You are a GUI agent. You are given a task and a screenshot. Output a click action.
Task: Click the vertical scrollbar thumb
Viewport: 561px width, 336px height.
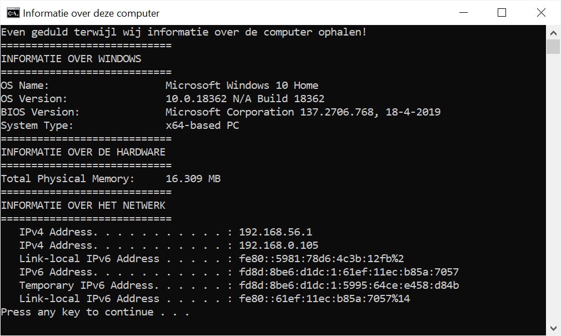(553, 47)
